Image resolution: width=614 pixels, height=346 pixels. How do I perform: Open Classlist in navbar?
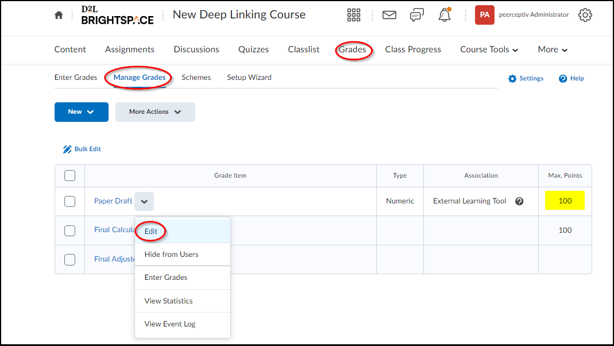303,49
